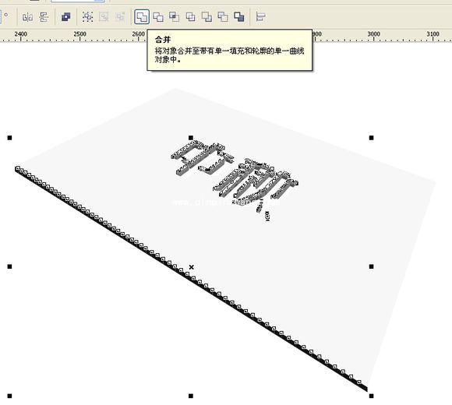Click the grayed-out Ungroup icon
Viewport: 452px width, 405px height.
pyautogui.click(x=104, y=17)
